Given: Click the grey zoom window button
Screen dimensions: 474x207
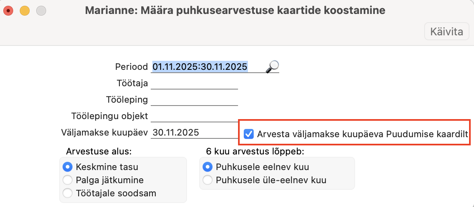Looking at the screenshot, I should (41, 11).
